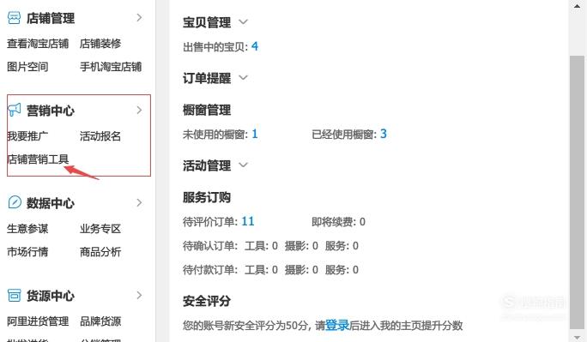
Task: Open 品牌货源 link
Action: 100,321
